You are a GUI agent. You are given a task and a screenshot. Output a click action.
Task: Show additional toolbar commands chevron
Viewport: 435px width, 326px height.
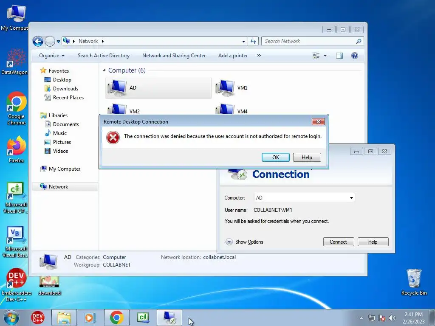[259, 56]
